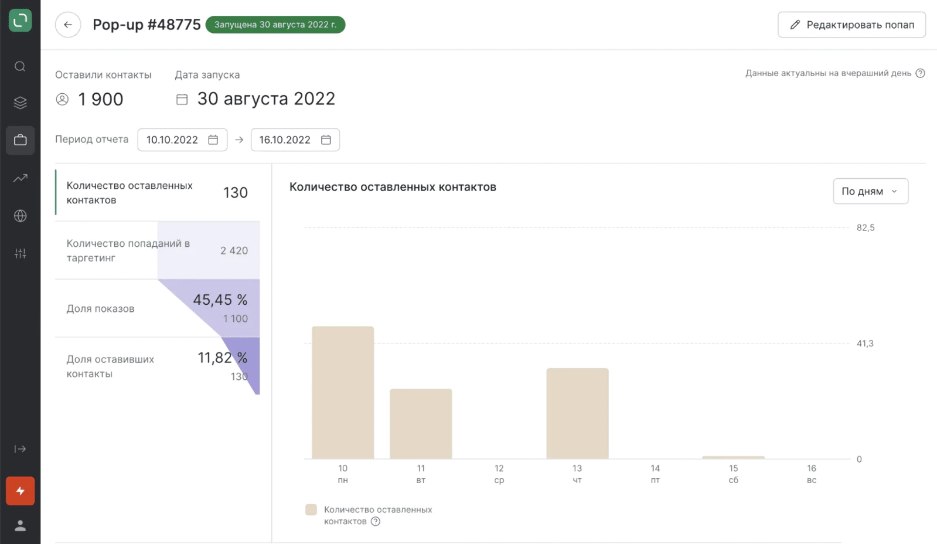This screenshot has width=937, height=544.
Task: Open the layers stack sidebar icon
Action: coord(20,103)
